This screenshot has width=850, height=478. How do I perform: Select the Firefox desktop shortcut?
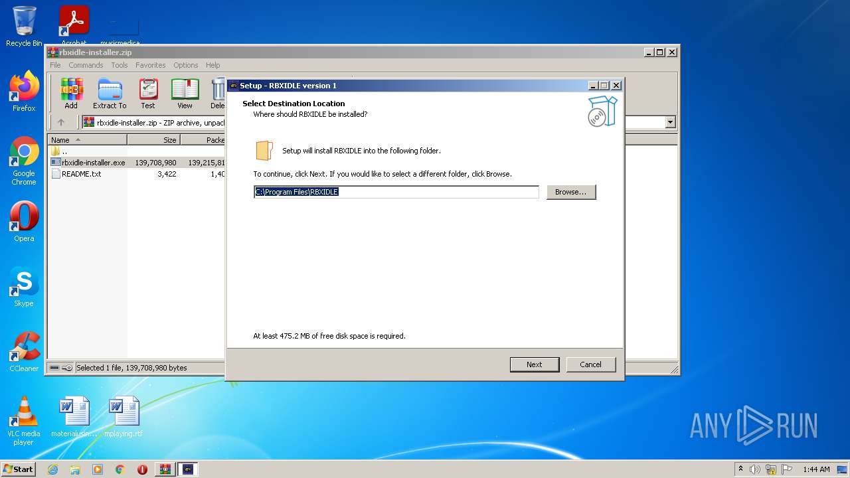coord(24,91)
